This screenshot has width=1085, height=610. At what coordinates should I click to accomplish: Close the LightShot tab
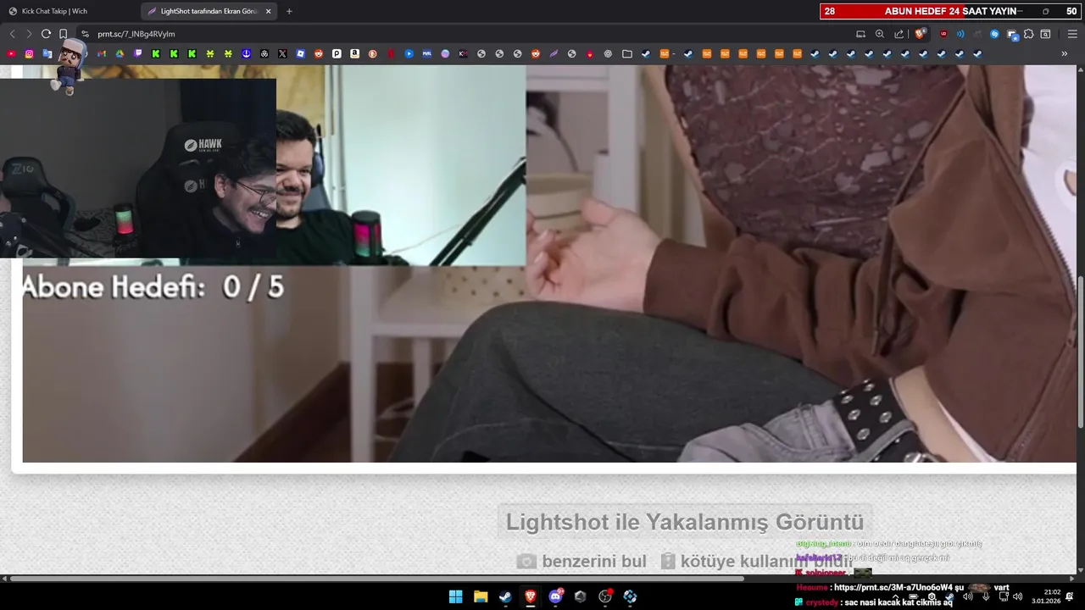coord(268,11)
